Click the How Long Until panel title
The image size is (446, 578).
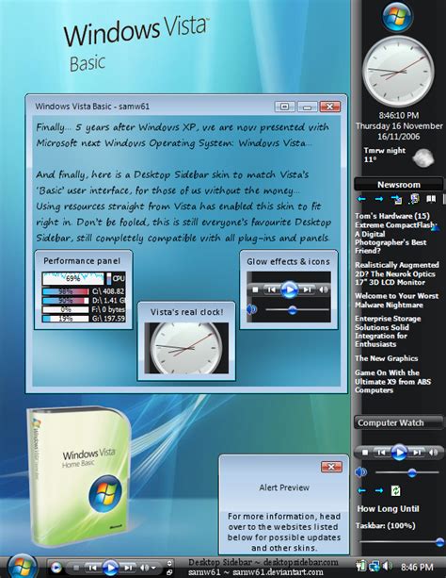[x=388, y=509]
